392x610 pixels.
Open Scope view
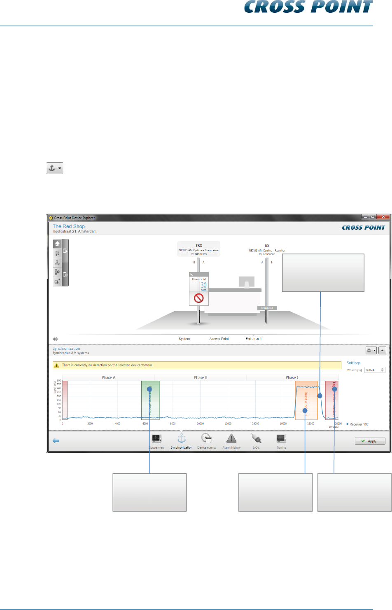pyautogui.click(x=156, y=442)
